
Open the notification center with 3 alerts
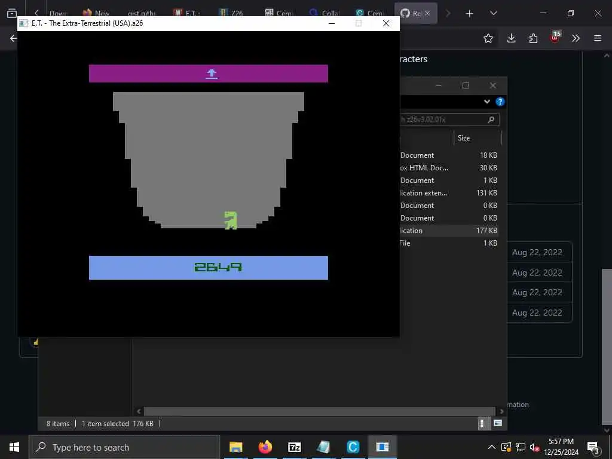(593, 448)
